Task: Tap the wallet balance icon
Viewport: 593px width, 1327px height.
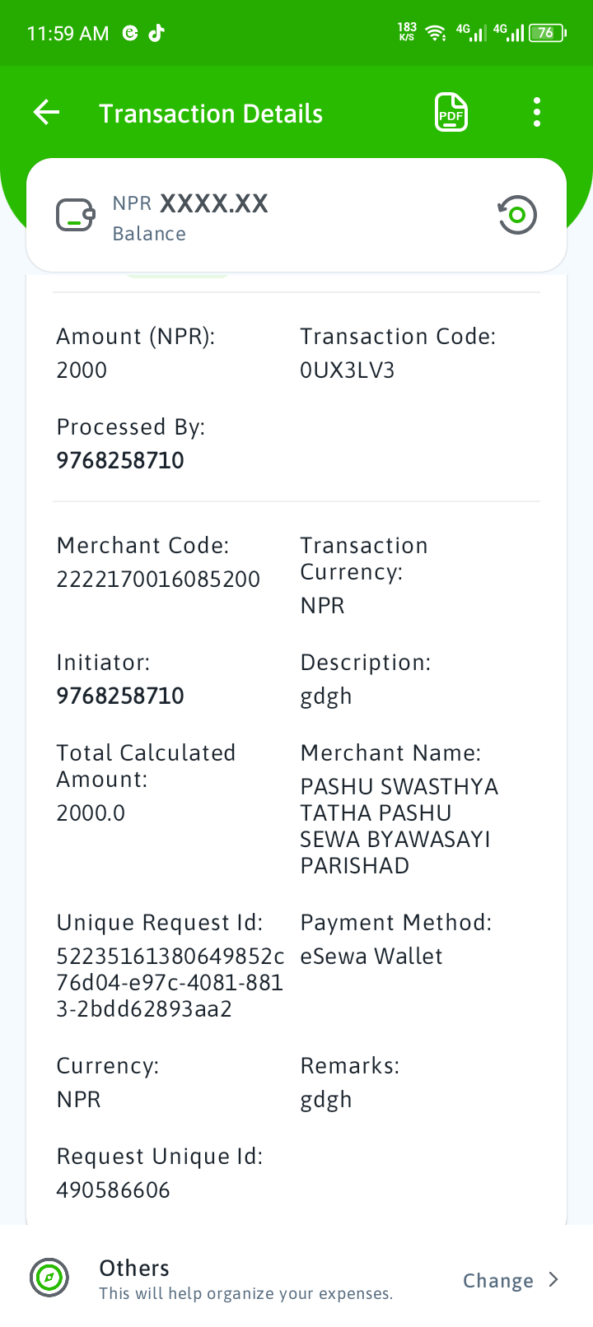Action: click(76, 216)
